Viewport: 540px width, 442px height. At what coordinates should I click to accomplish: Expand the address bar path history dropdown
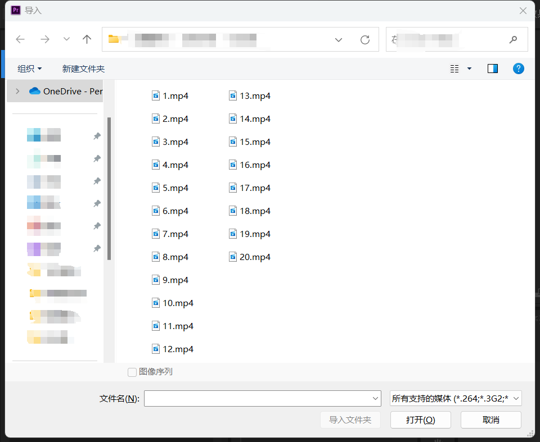click(339, 40)
